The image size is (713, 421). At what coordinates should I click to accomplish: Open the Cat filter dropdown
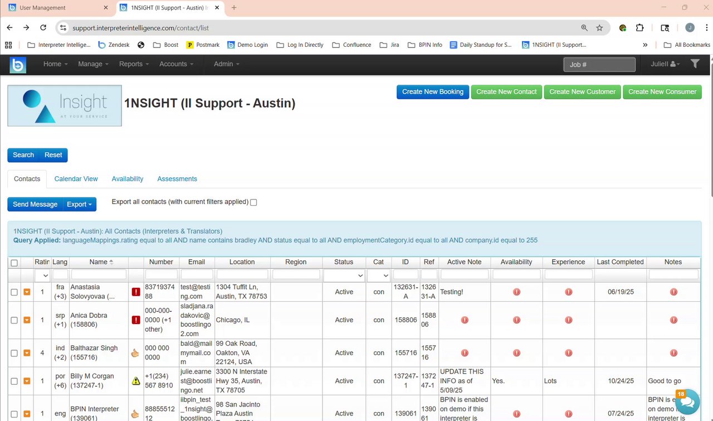(379, 275)
